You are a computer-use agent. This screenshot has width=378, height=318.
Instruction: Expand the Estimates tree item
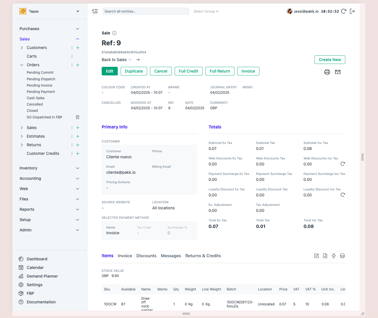(x=22, y=136)
